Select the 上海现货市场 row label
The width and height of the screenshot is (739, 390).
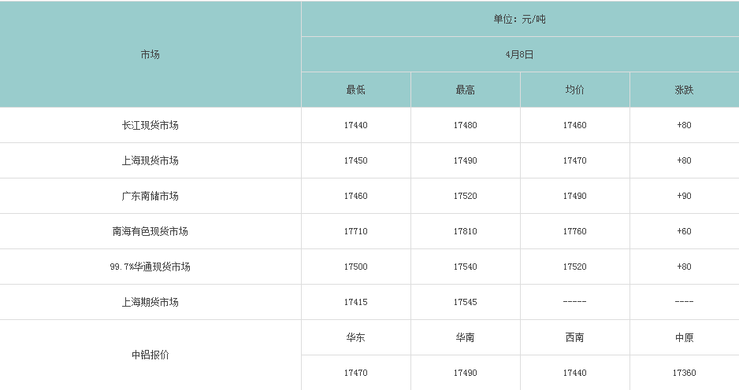pyautogui.click(x=150, y=160)
